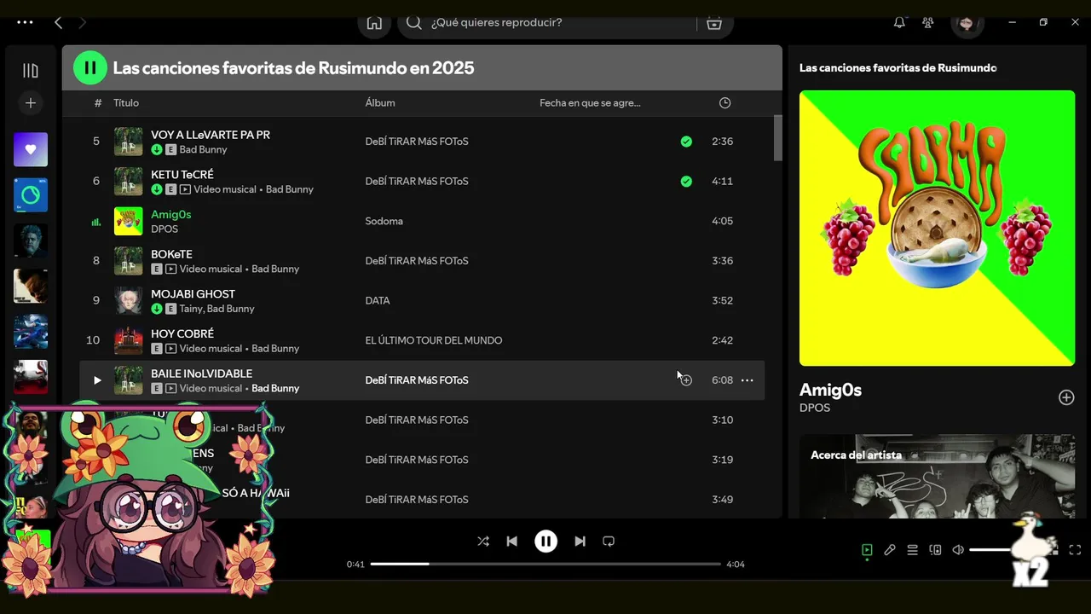Open EL ÚLTIMO TOUR DEL MUNDO album link

434,340
